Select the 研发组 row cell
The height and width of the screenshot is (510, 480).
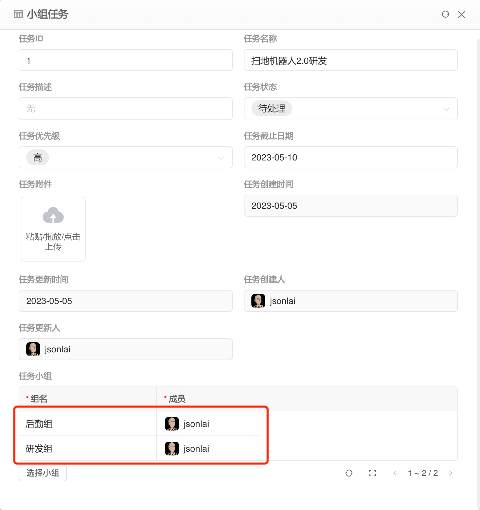(39, 449)
